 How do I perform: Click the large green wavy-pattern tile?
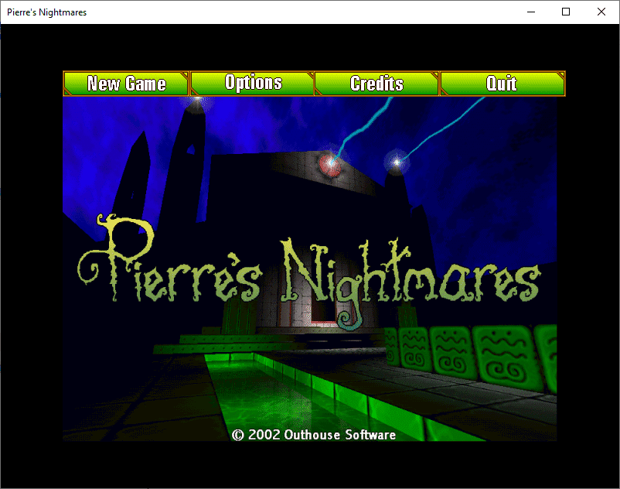click(501, 352)
